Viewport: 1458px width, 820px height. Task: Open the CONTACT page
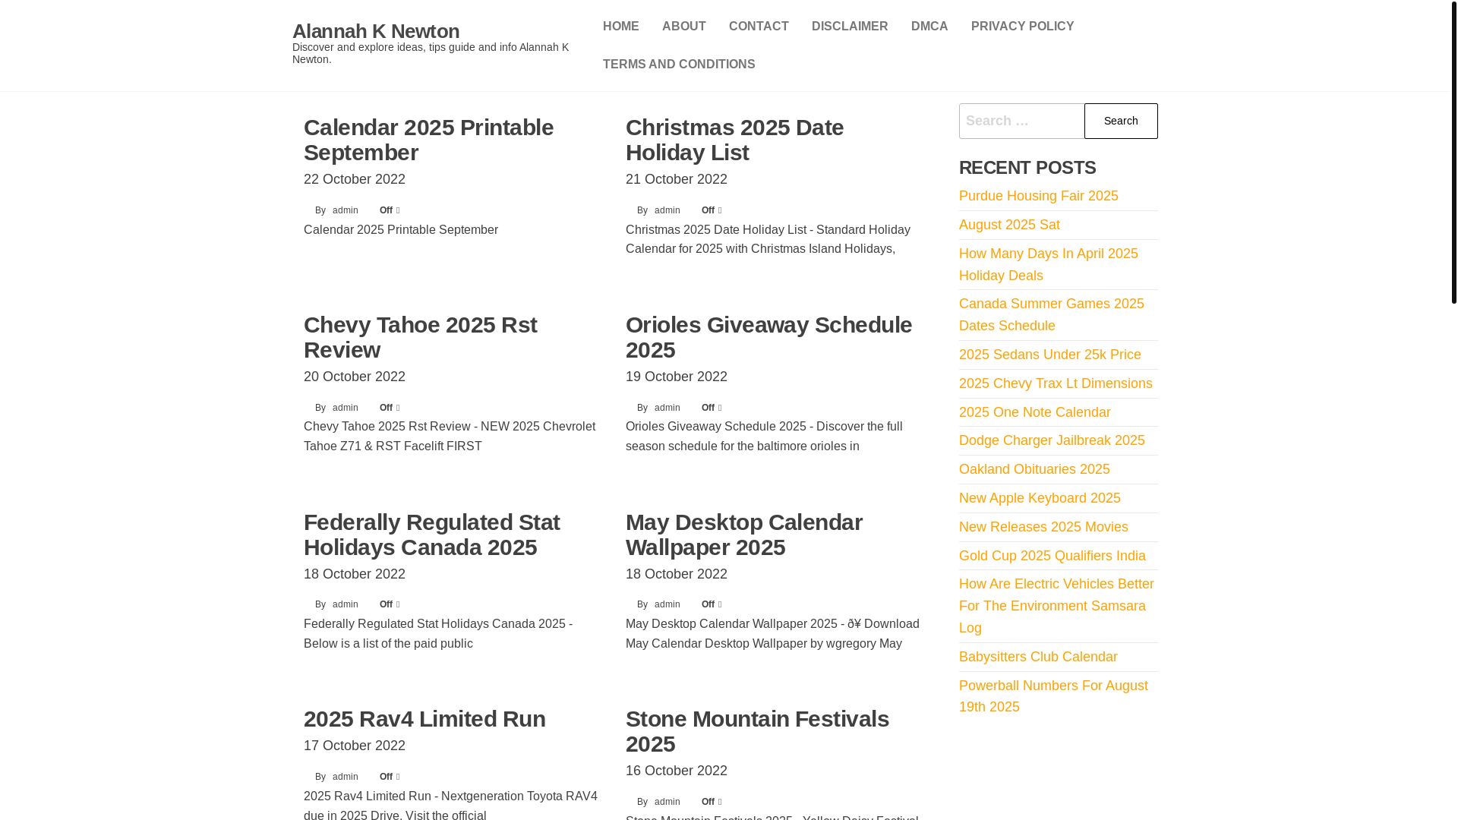point(759,27)
